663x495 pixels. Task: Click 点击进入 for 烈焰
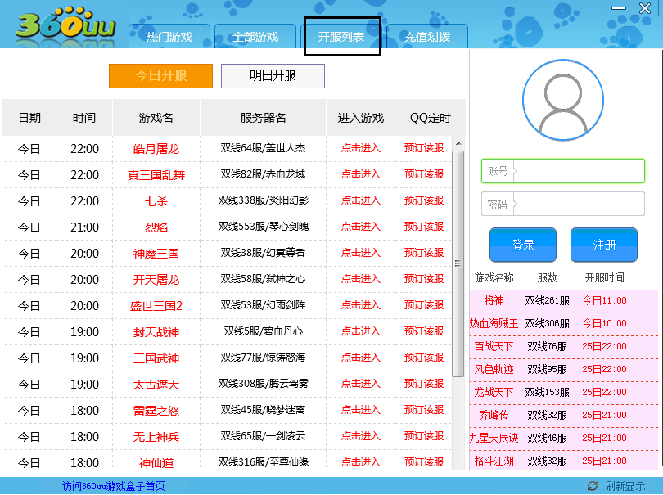[x=361, y=227]
